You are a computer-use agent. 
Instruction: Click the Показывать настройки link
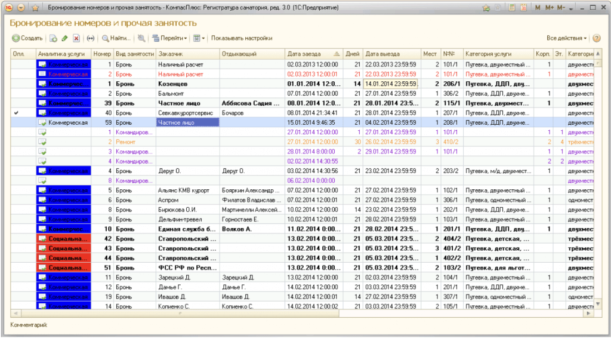(x=242, y=38)
